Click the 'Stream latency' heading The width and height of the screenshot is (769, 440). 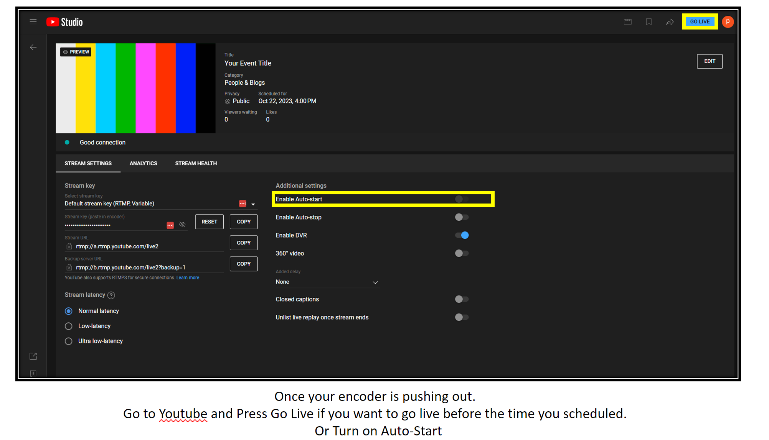(x=85, y=295)
